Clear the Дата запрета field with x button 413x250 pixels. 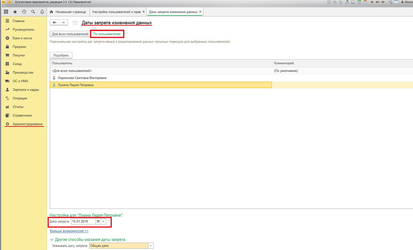pyautogui.click(x=103, y=221)
